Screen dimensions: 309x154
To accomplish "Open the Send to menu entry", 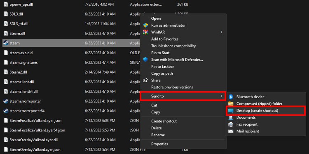I will point(183,96).
